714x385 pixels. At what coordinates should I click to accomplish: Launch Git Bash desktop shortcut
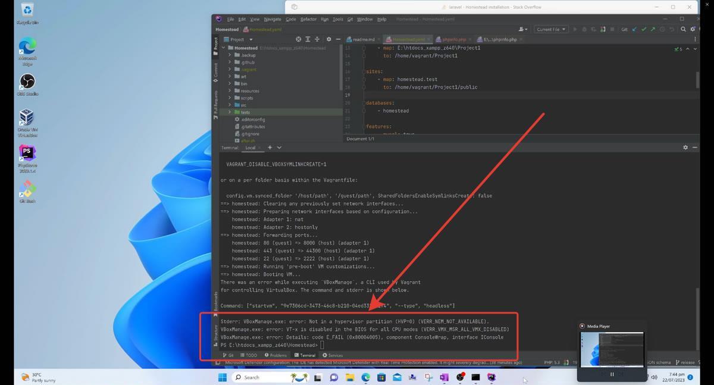tap(27, 191)
